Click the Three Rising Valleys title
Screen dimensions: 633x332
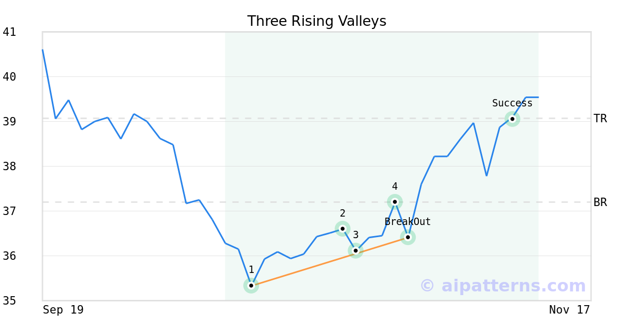click(x=316, y=21)
